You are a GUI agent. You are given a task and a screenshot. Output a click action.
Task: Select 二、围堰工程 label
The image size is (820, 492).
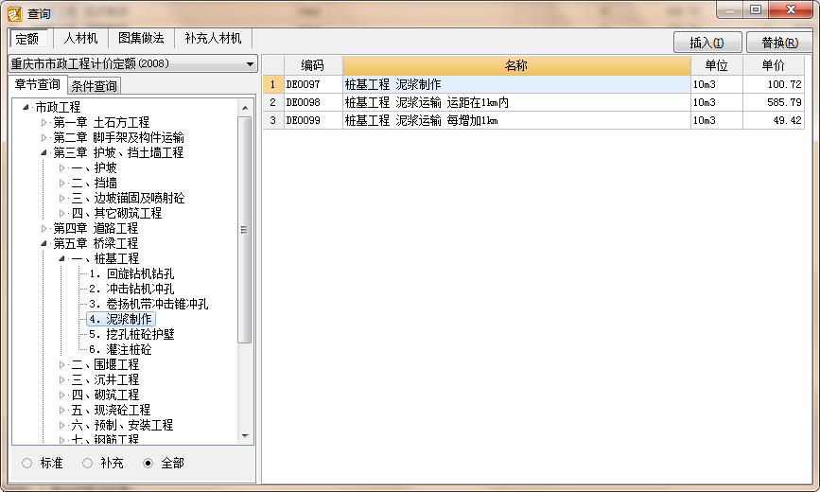(x=105, y=365)
